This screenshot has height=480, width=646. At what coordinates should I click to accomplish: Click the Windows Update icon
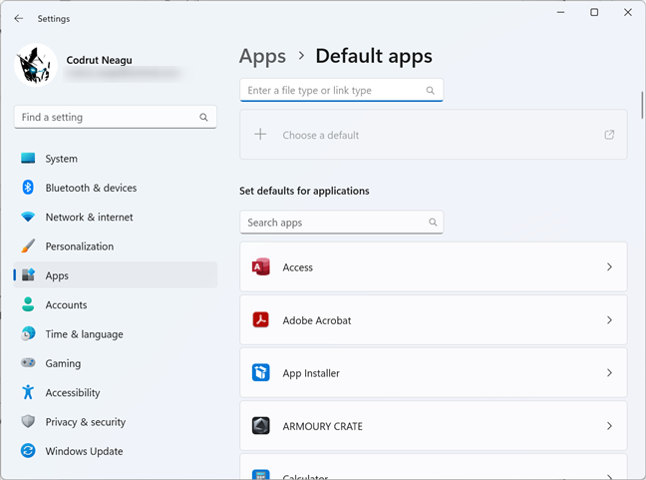(28, 451)
